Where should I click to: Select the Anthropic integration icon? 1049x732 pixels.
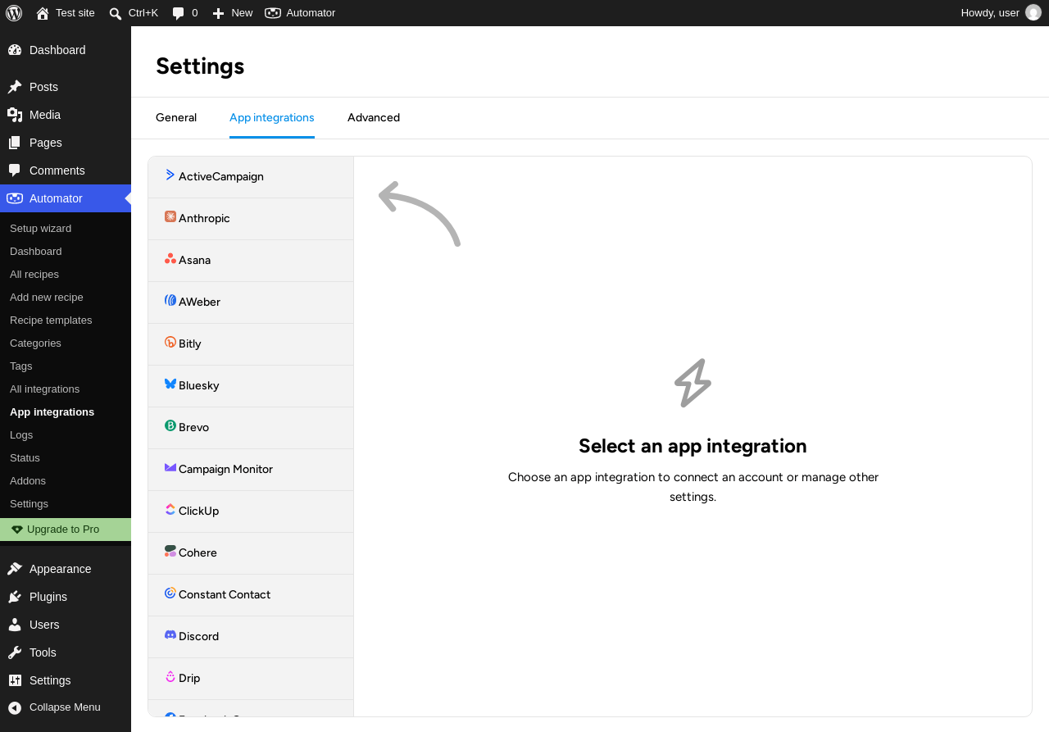(x=170, y=216)
